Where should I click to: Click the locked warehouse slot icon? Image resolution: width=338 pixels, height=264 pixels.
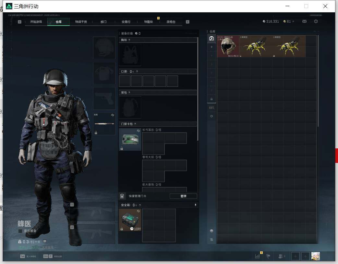tap(211, 99)
